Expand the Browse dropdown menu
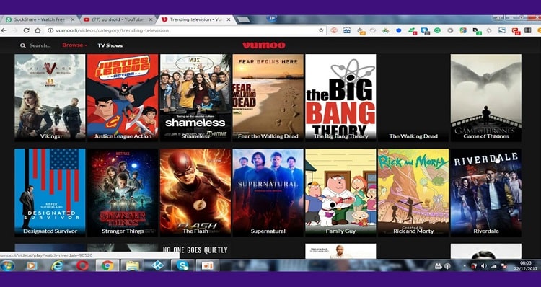The image size is (541, 287). coord(74,45)
